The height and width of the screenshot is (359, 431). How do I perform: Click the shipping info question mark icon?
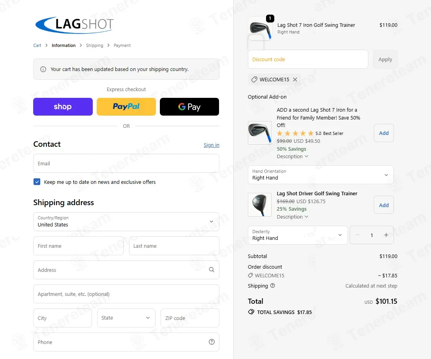point(272,285)
